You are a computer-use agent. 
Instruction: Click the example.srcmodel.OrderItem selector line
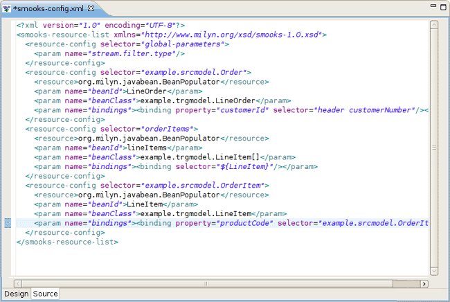click(x=147, y=186)
